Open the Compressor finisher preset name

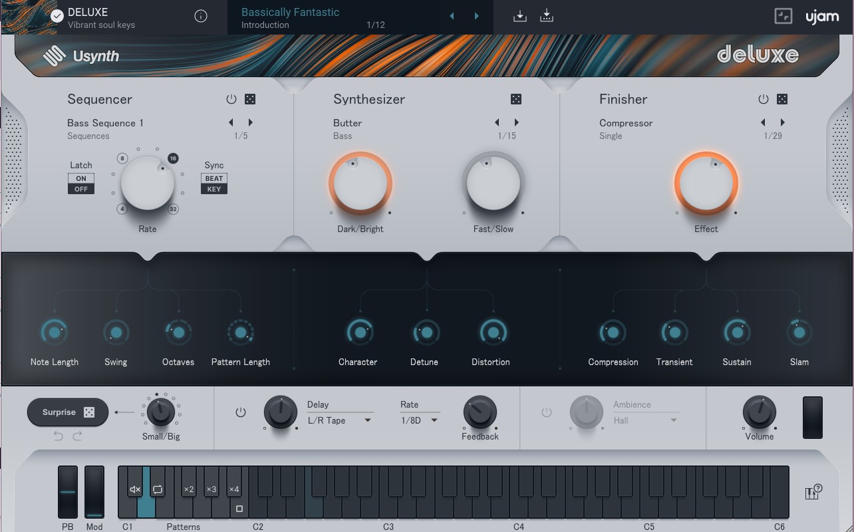coord(626,123)
